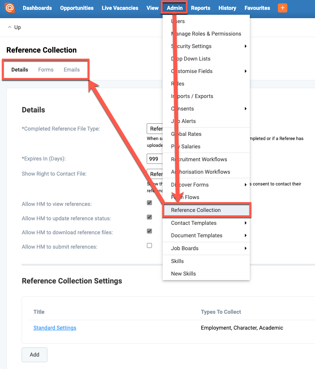The height and width of the screenshot is (369, 315).
Task: Expand the Security Settings submenu arrow
Action: coord(245,46)
